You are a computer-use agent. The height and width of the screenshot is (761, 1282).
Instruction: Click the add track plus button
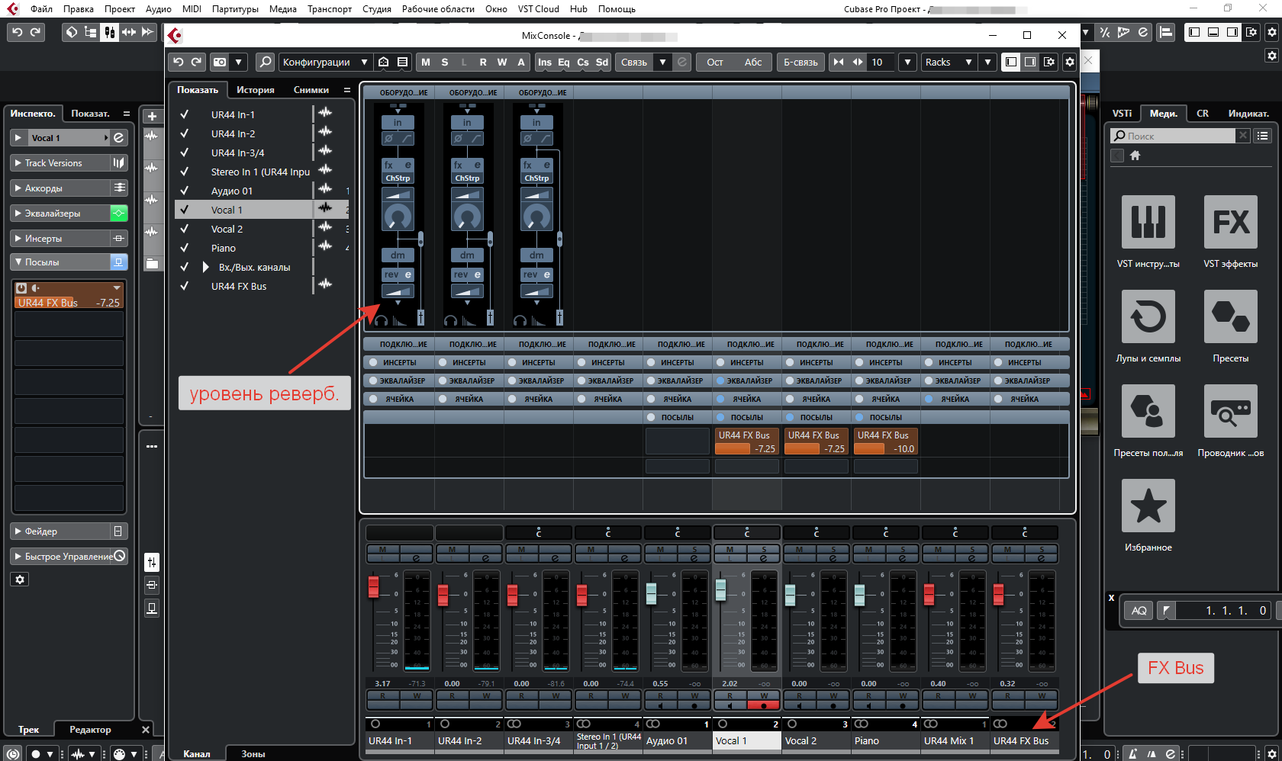click(152, 116)
